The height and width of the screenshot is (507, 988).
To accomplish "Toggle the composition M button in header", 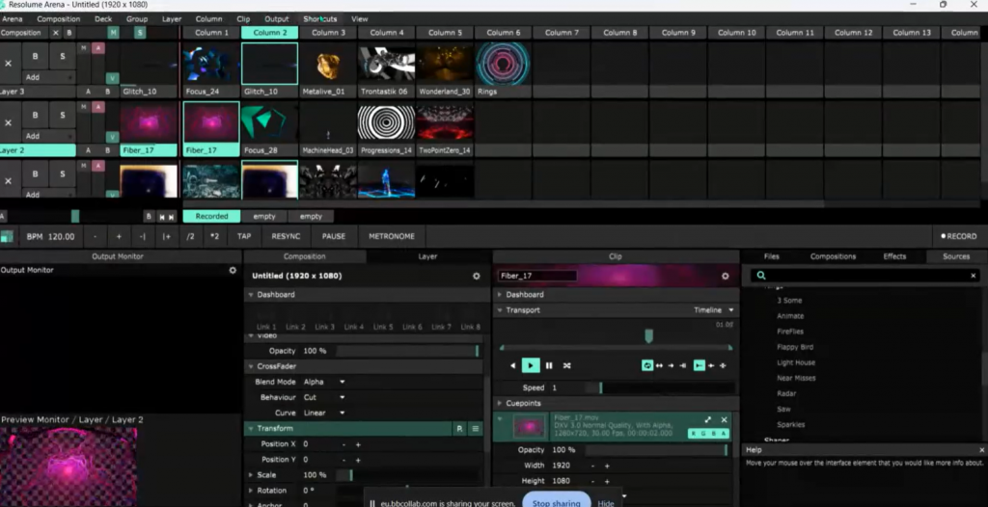I will (114, 33).
